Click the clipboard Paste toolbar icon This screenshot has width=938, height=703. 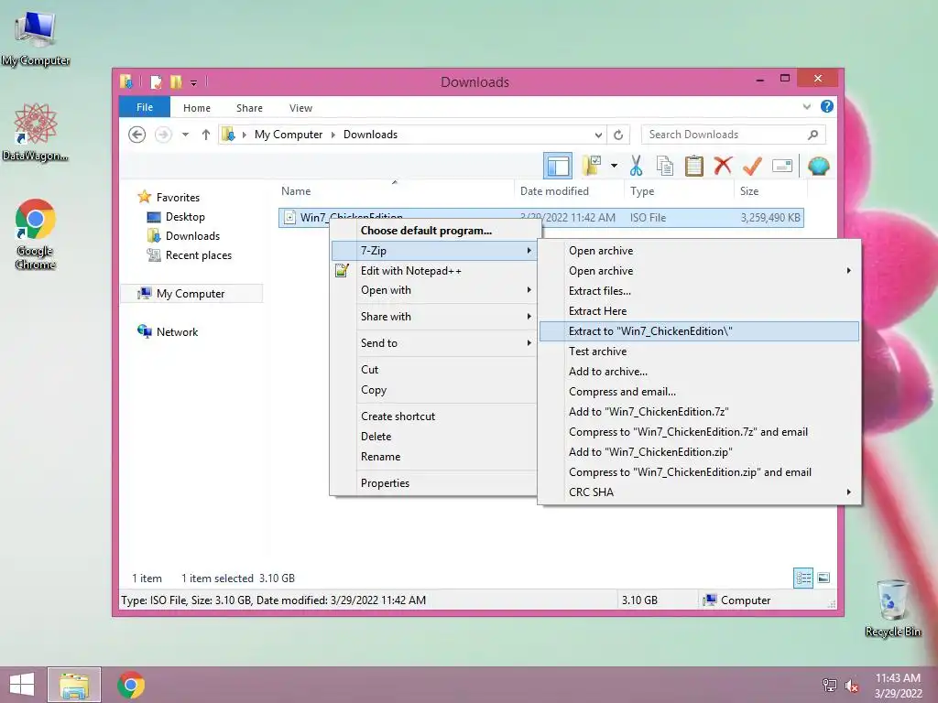[x=694, y=166]
